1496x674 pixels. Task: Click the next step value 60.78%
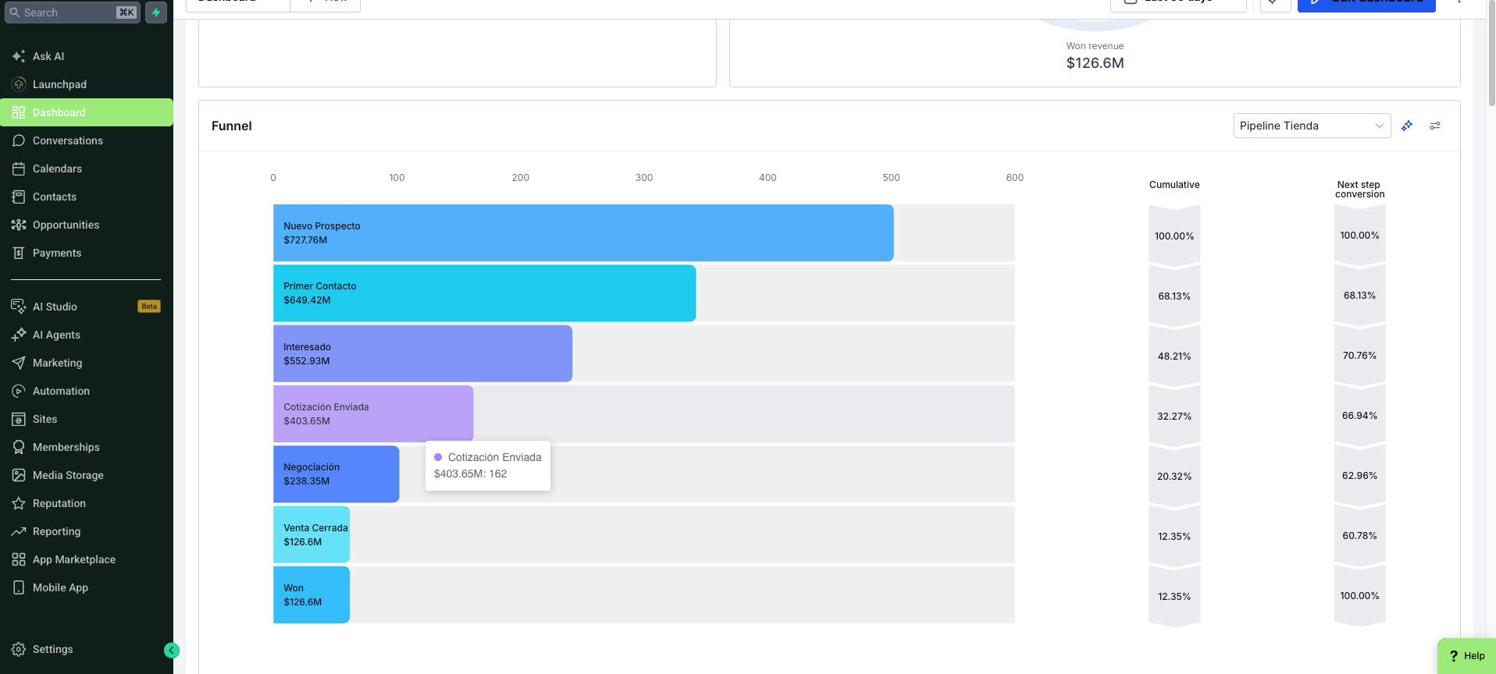pyautogui.click(x=1359, y=536)
